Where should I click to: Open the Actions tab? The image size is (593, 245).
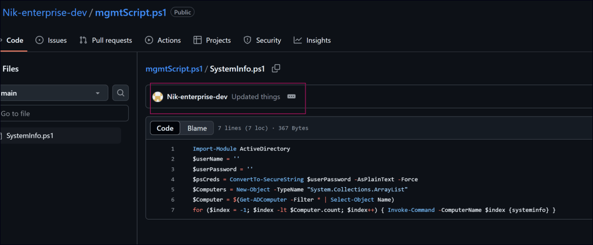(x=163, y=40)
